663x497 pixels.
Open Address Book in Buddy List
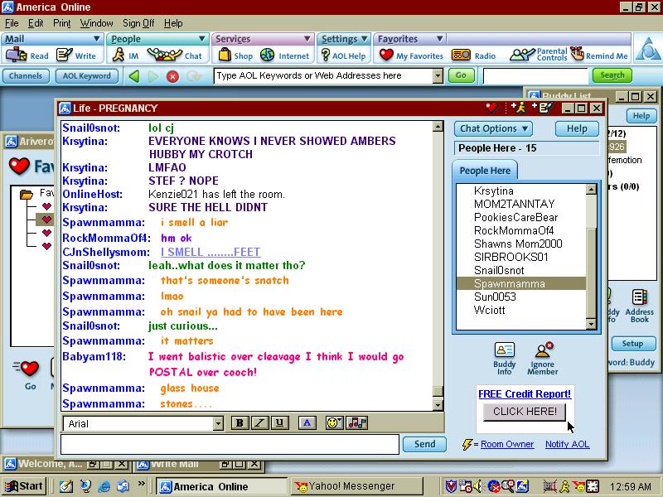coord(639,306)
